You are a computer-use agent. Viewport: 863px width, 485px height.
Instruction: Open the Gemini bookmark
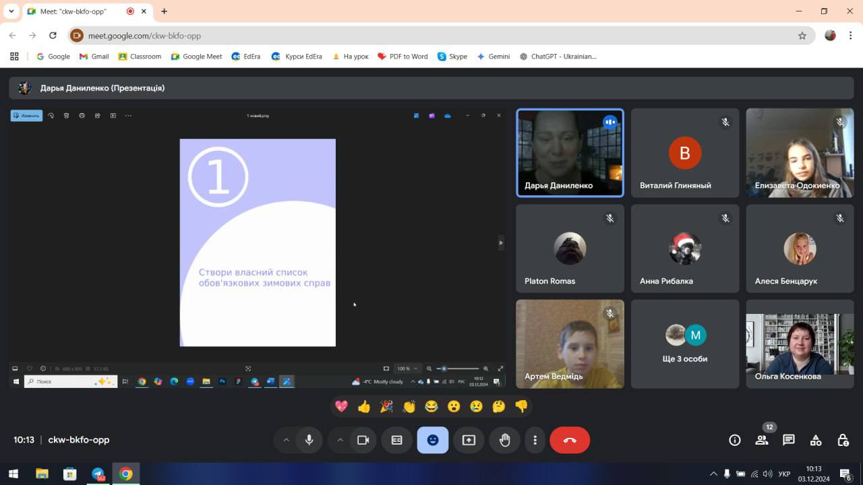[x=493, y=57]
